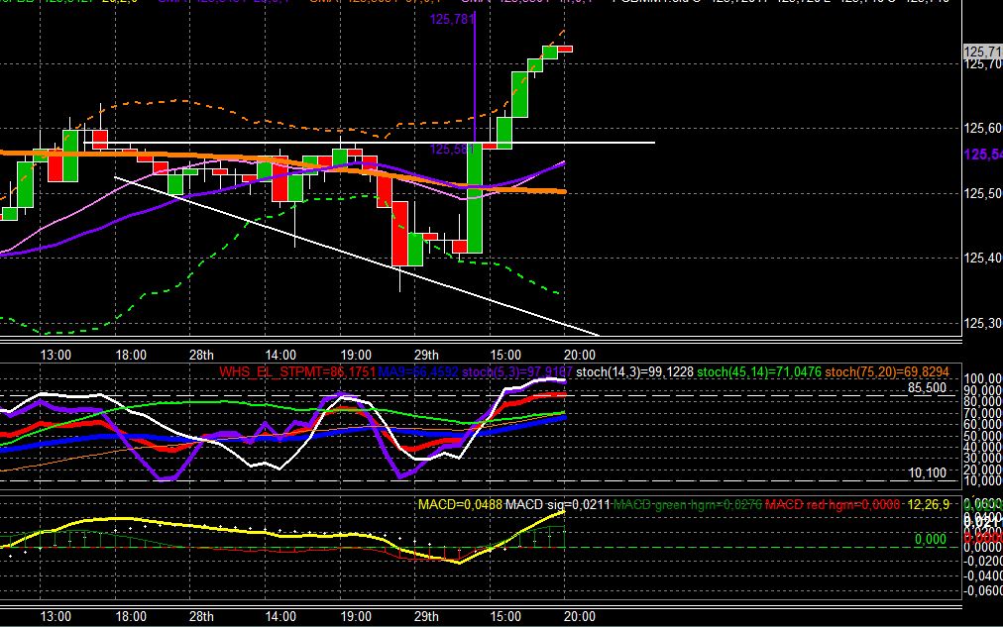Click 18:00 on the price chart time axis

(131, 356)
